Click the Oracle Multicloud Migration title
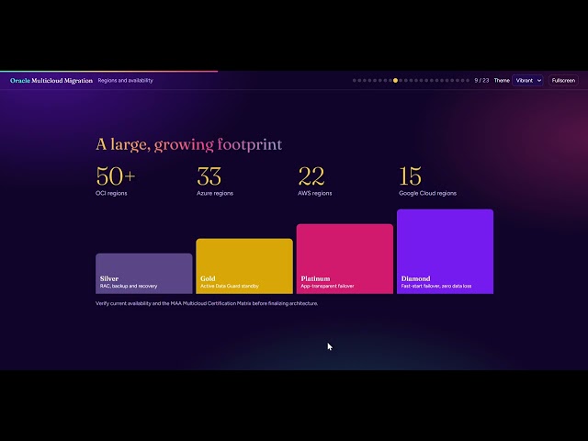 click(x=51, y=80)
